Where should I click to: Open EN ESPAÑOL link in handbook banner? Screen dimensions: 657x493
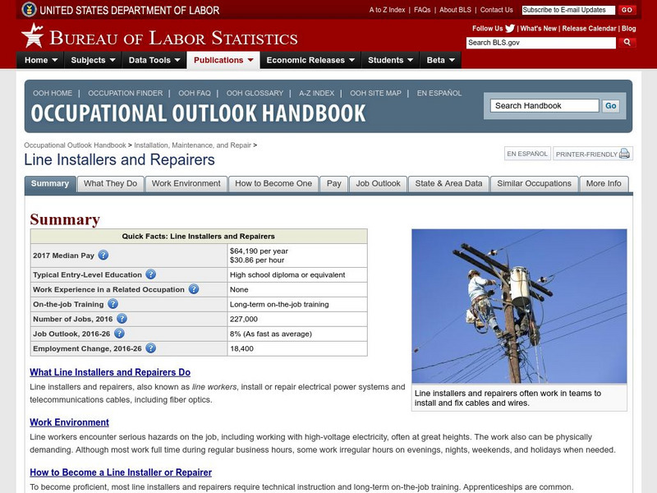tap(439, 93)
